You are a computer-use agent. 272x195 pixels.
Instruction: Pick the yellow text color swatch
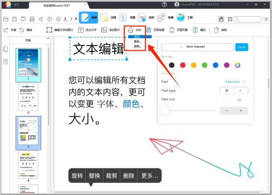193,65
